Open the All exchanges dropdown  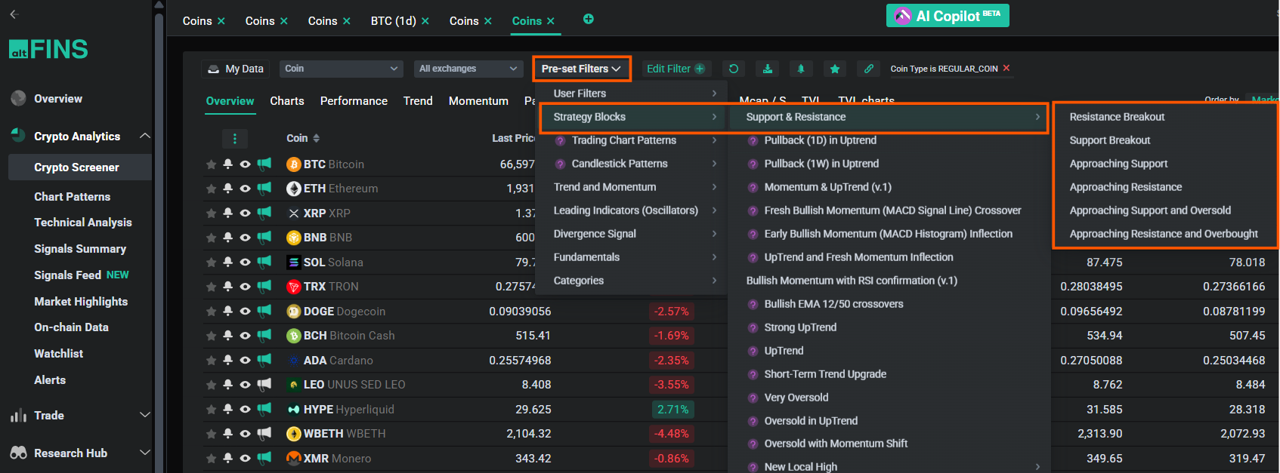tap(468, 69)
